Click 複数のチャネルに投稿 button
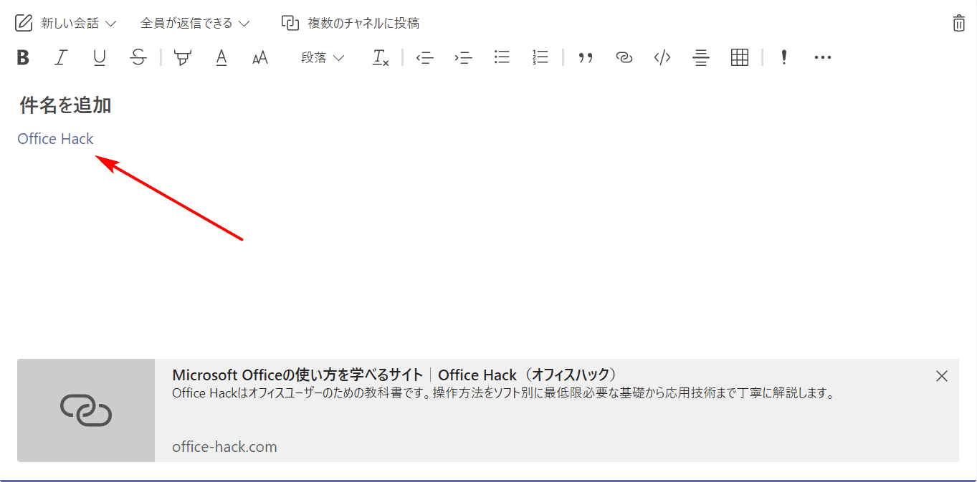 [351, 23]
